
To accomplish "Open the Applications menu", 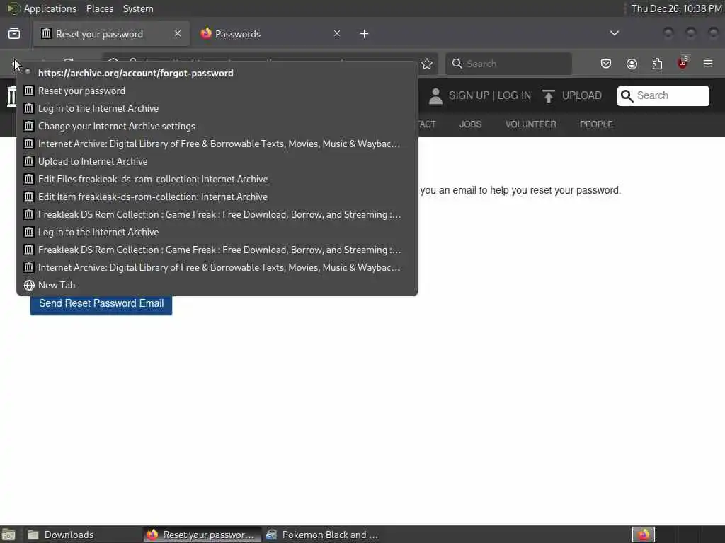I will (x=50, y=8).
